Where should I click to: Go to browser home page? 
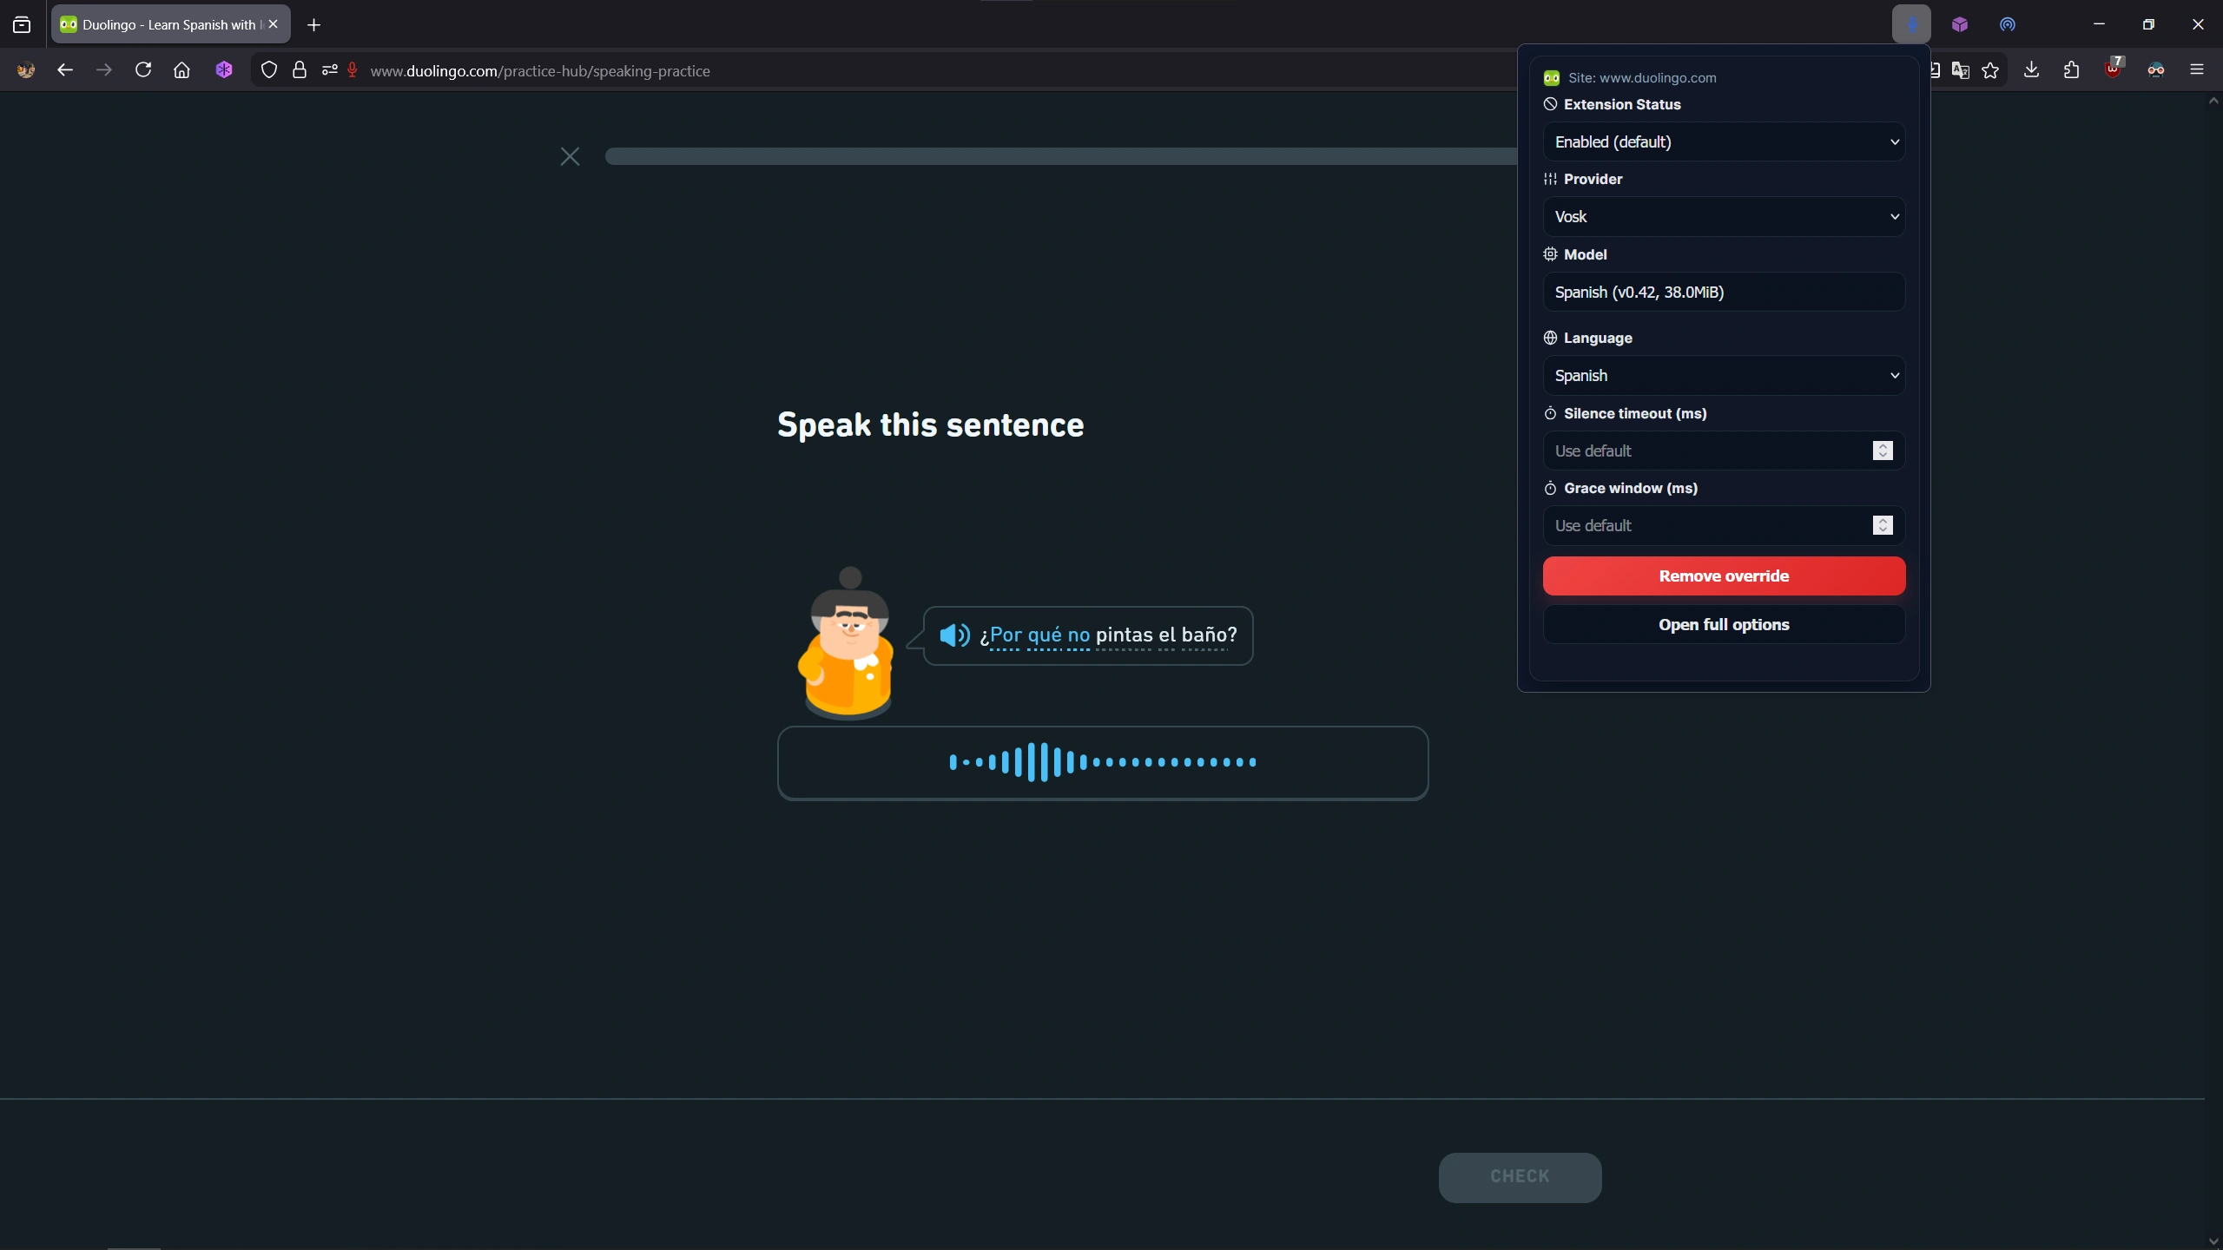pyautogui.click(x=181, y=70)
